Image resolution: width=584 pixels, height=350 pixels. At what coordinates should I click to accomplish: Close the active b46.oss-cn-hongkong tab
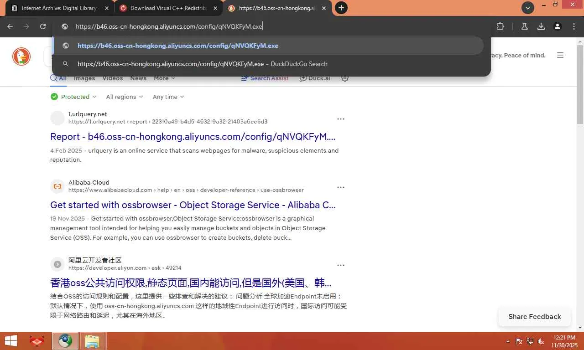click(x=324, y=8)
